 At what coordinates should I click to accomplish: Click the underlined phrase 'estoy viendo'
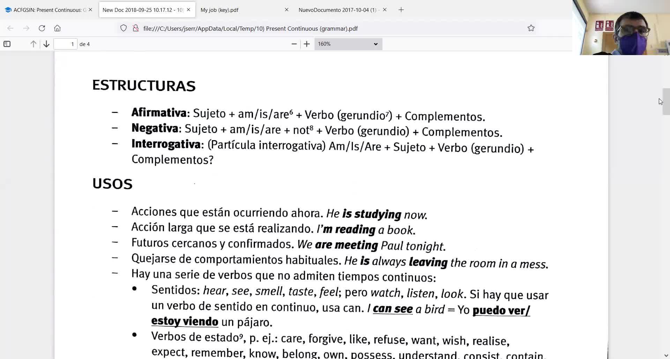[x=185, y=321]
